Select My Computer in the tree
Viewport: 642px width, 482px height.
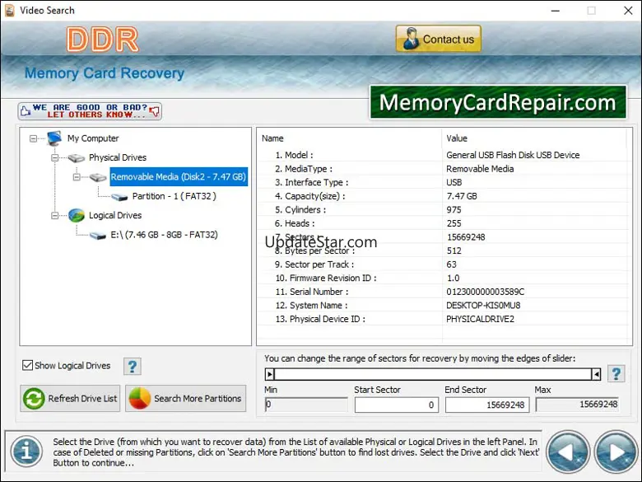pos(93,138)
